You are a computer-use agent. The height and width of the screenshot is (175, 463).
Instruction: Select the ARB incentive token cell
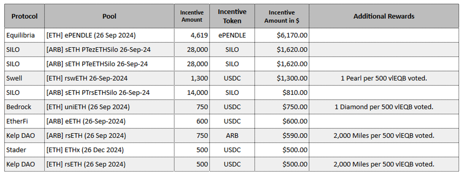click(x=232, y=136)
